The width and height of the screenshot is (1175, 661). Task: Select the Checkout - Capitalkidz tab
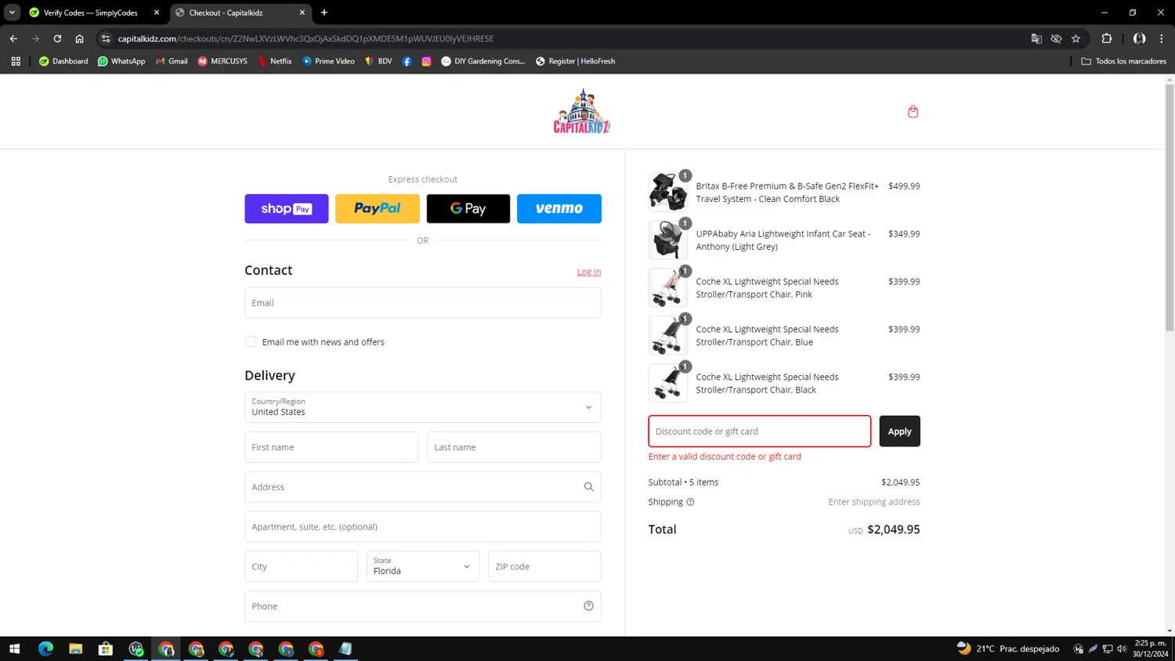click(x=239, y=13)
